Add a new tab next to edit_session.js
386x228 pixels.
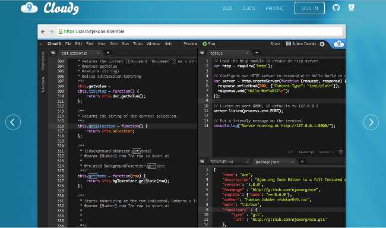(x=108, y=53)
